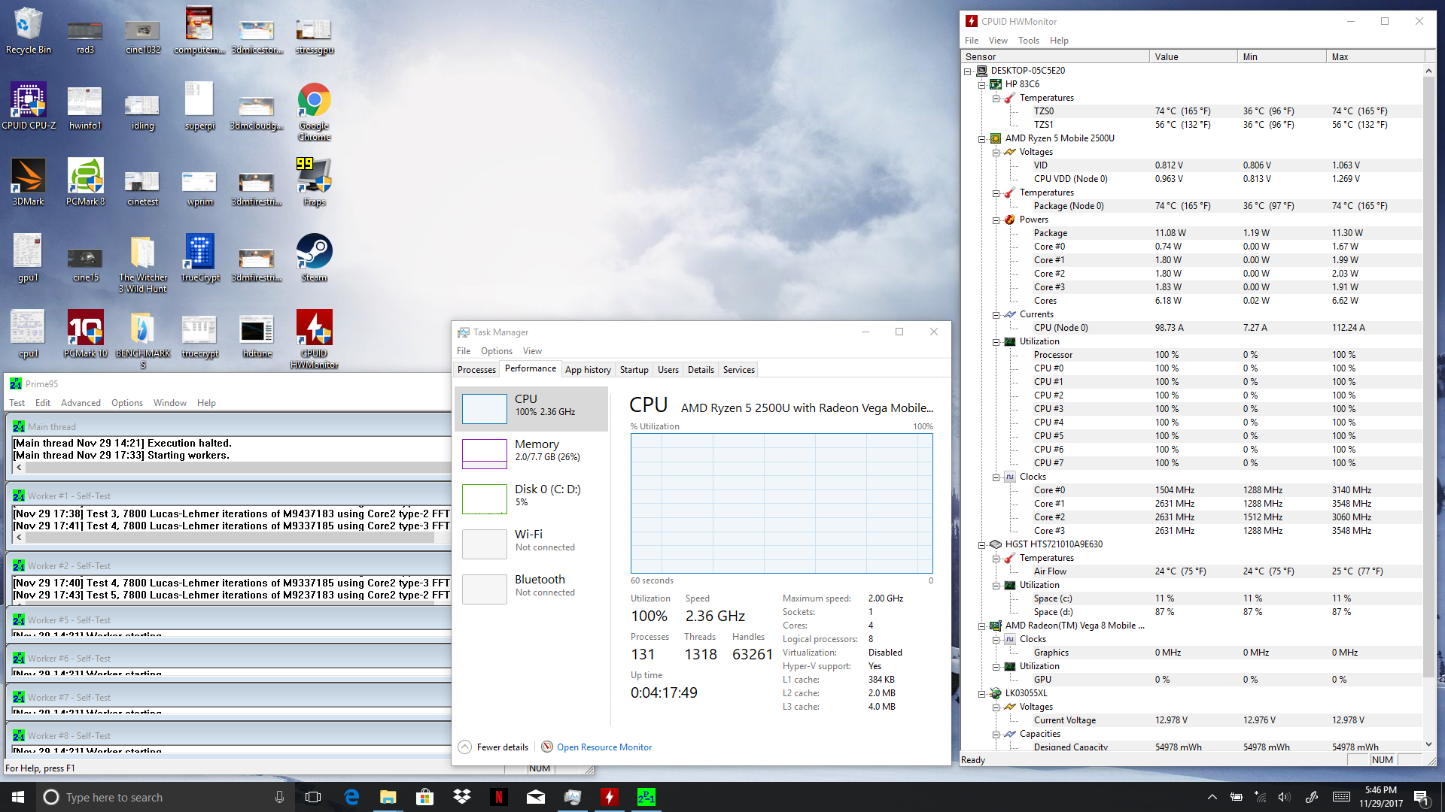This screenshot has width=1445, height=812.
Task: Open the Startup tab in Task Manager
Action: coord(634,370)
